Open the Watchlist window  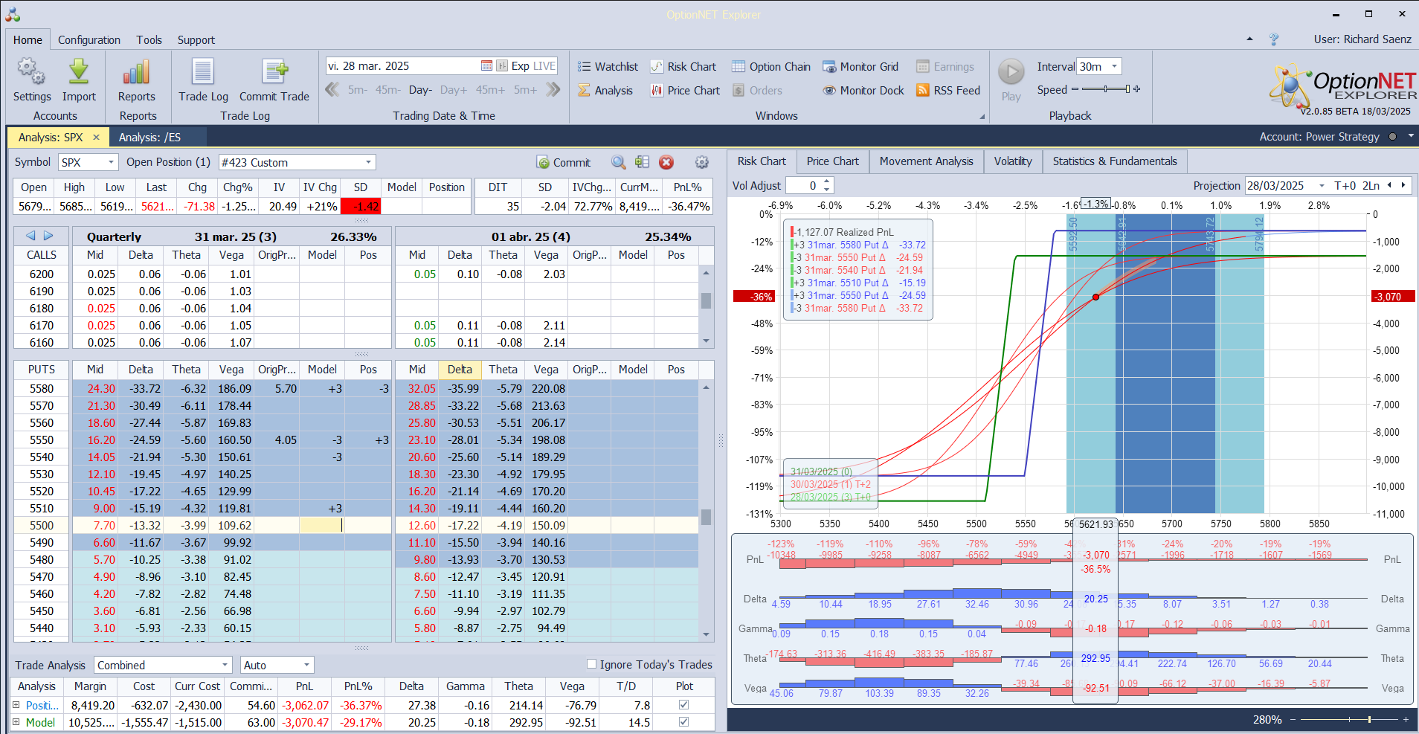click(608, 67)
